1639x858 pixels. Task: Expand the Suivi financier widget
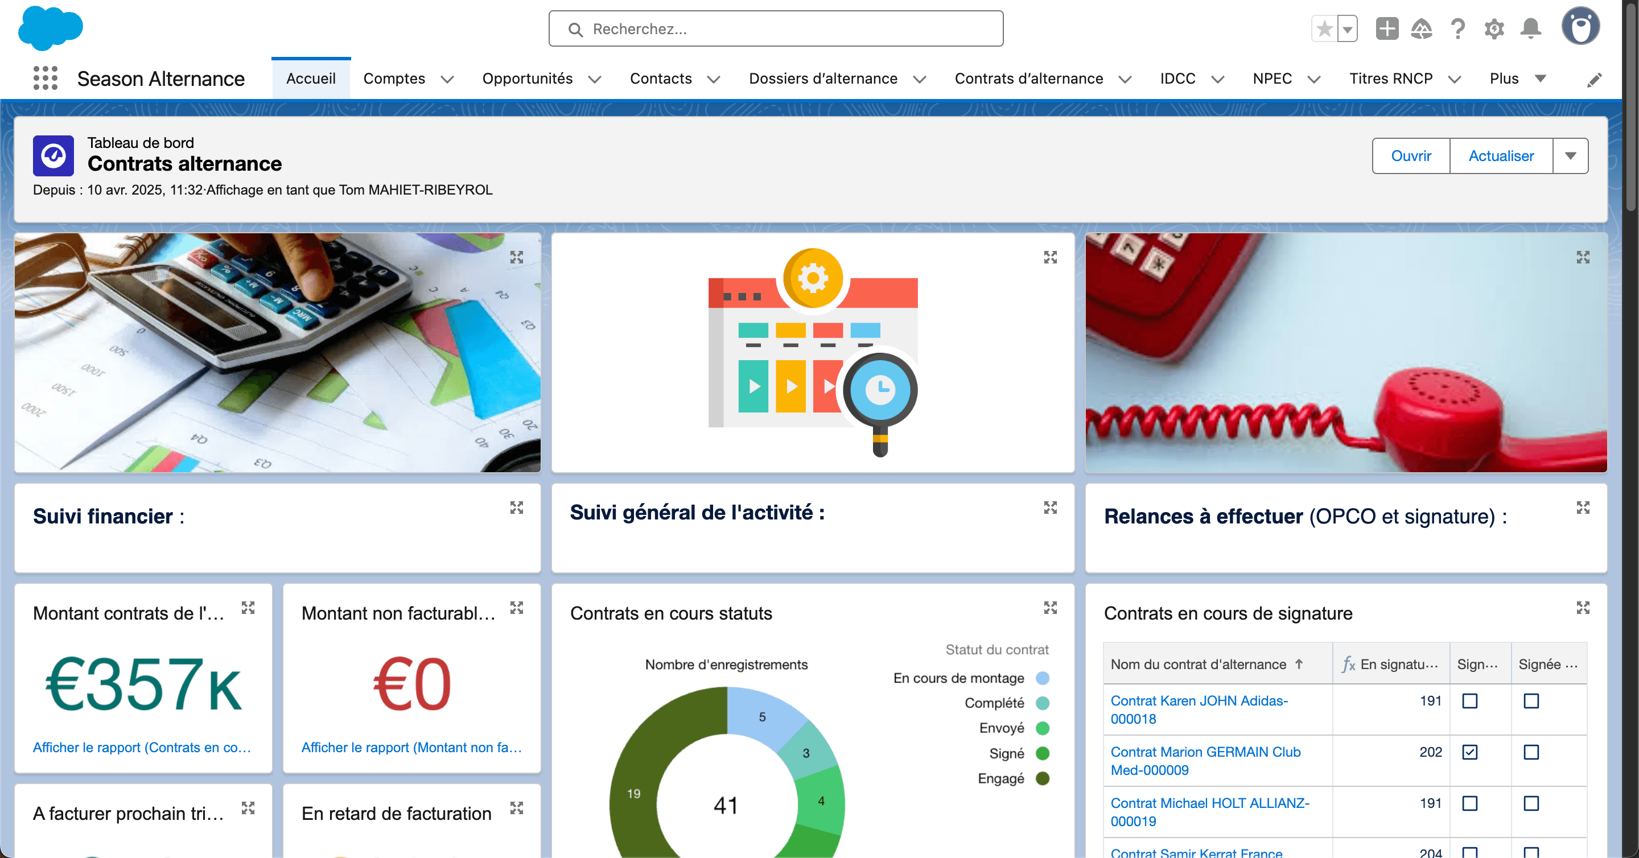517,507
